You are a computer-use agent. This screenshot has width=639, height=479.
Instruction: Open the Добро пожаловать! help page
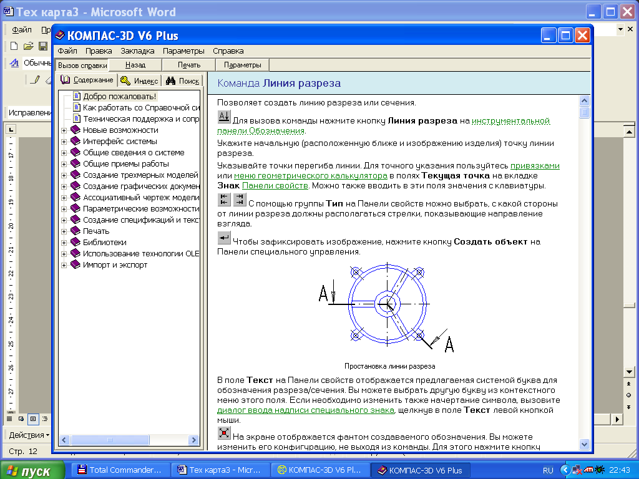pos(119,96)
